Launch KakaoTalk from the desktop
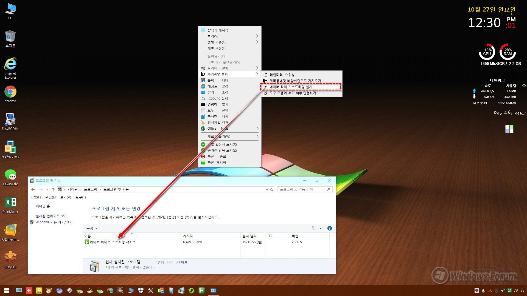Screen dimensions: 527x296 [10, 177]
